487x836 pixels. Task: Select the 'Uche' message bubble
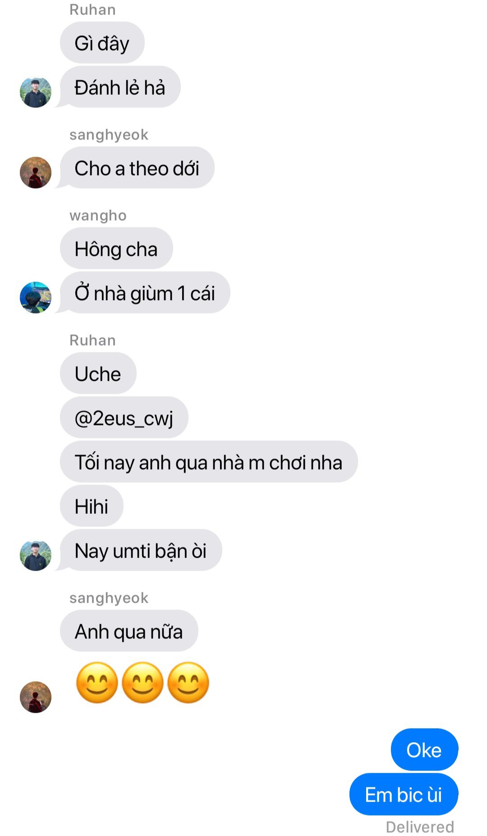98,374
